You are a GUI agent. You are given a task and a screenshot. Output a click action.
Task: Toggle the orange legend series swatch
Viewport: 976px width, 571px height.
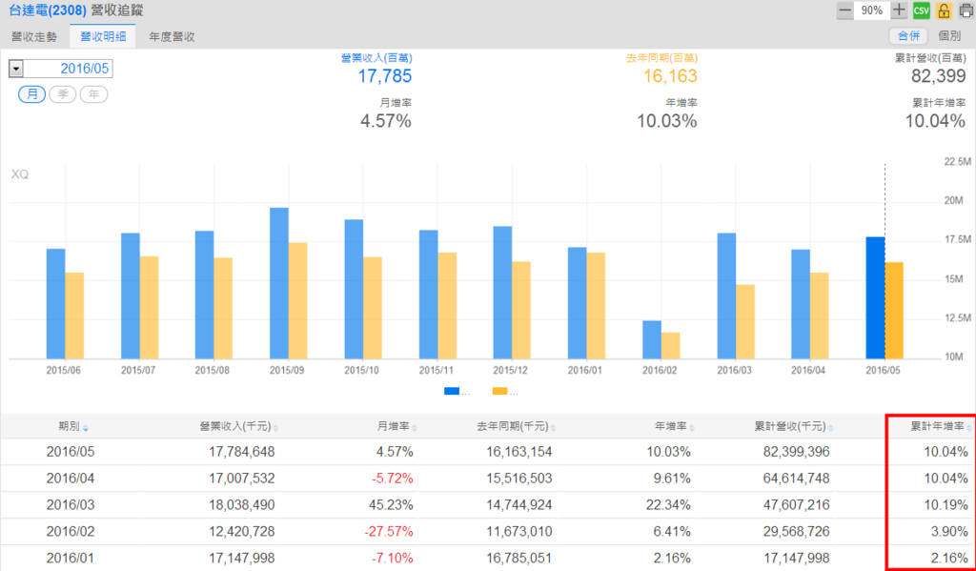click(x=499, y=391)
